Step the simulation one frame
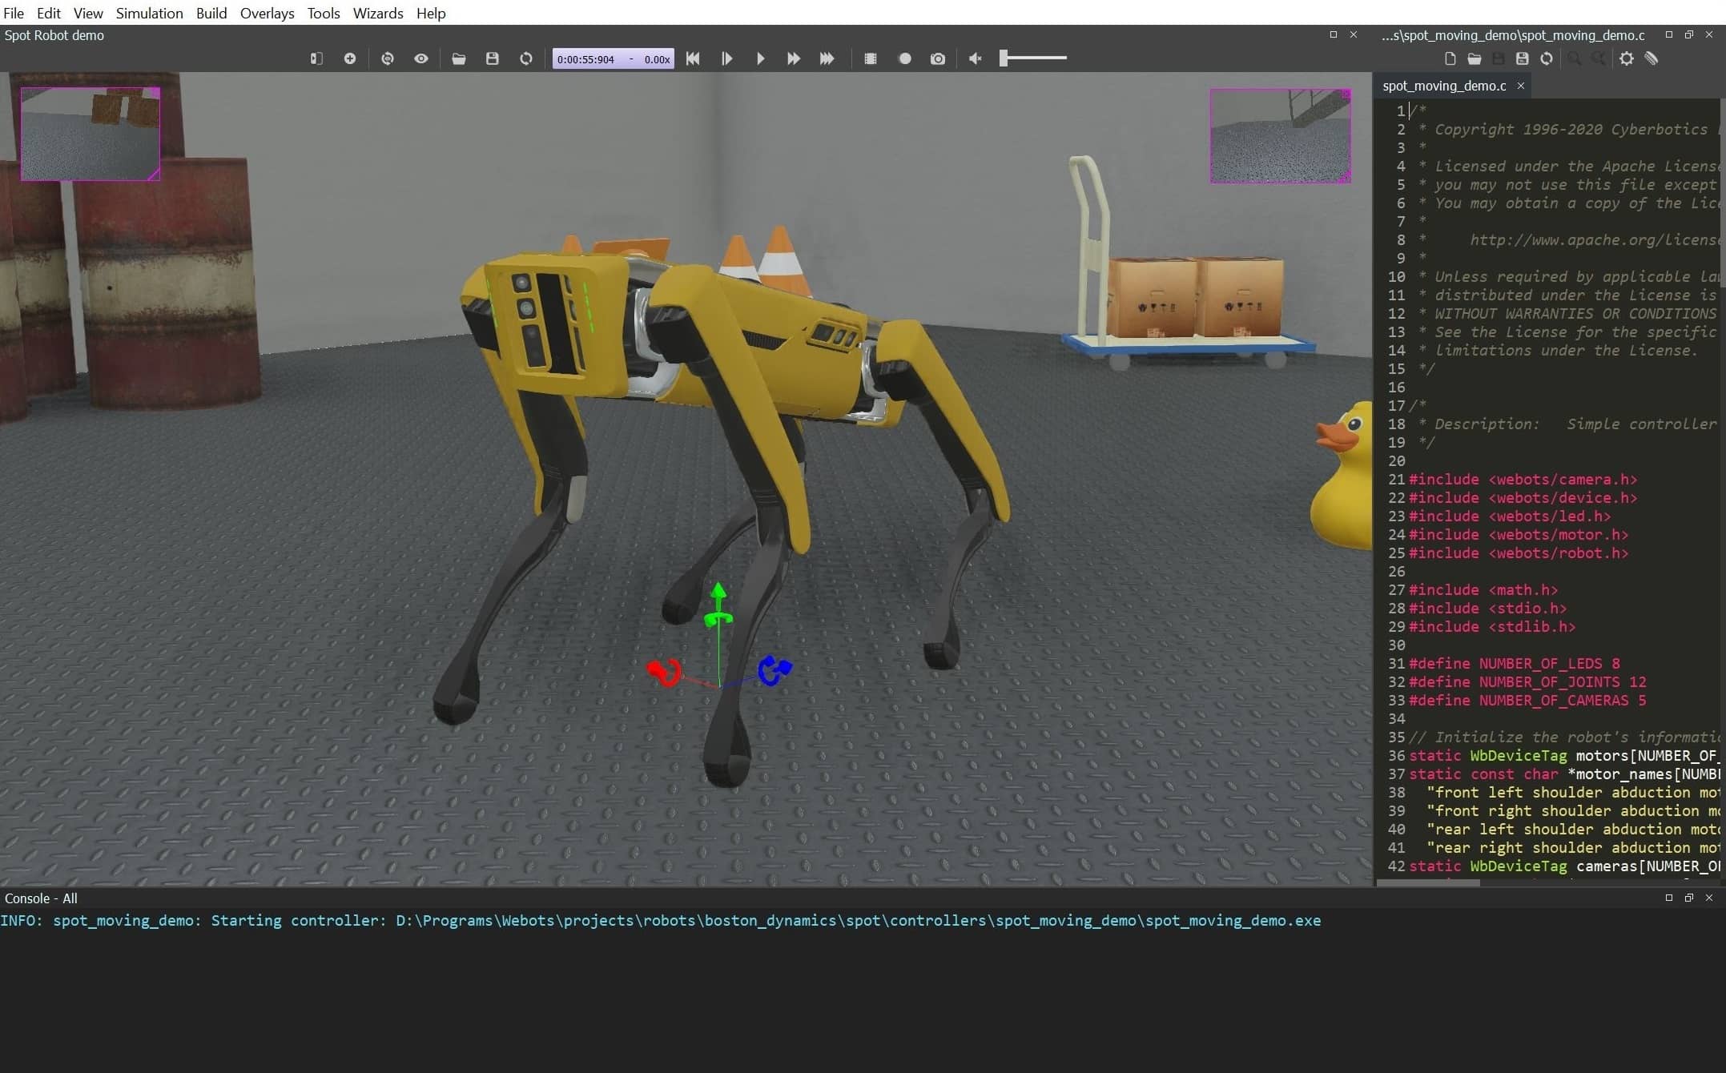1726x1073 pixels. click(727, 58)
